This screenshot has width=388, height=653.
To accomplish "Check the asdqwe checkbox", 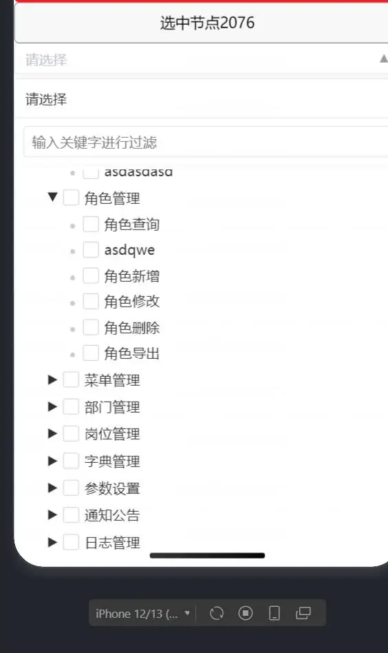I will (91, 249).
